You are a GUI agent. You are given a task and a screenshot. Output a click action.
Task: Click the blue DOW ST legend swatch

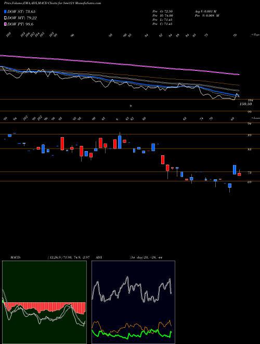point(5,11)
